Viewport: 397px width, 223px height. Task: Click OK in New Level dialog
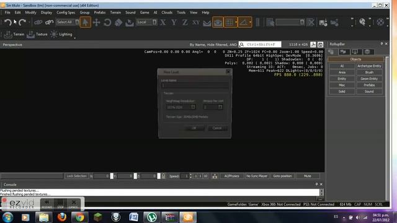click(x=194, y=128)
